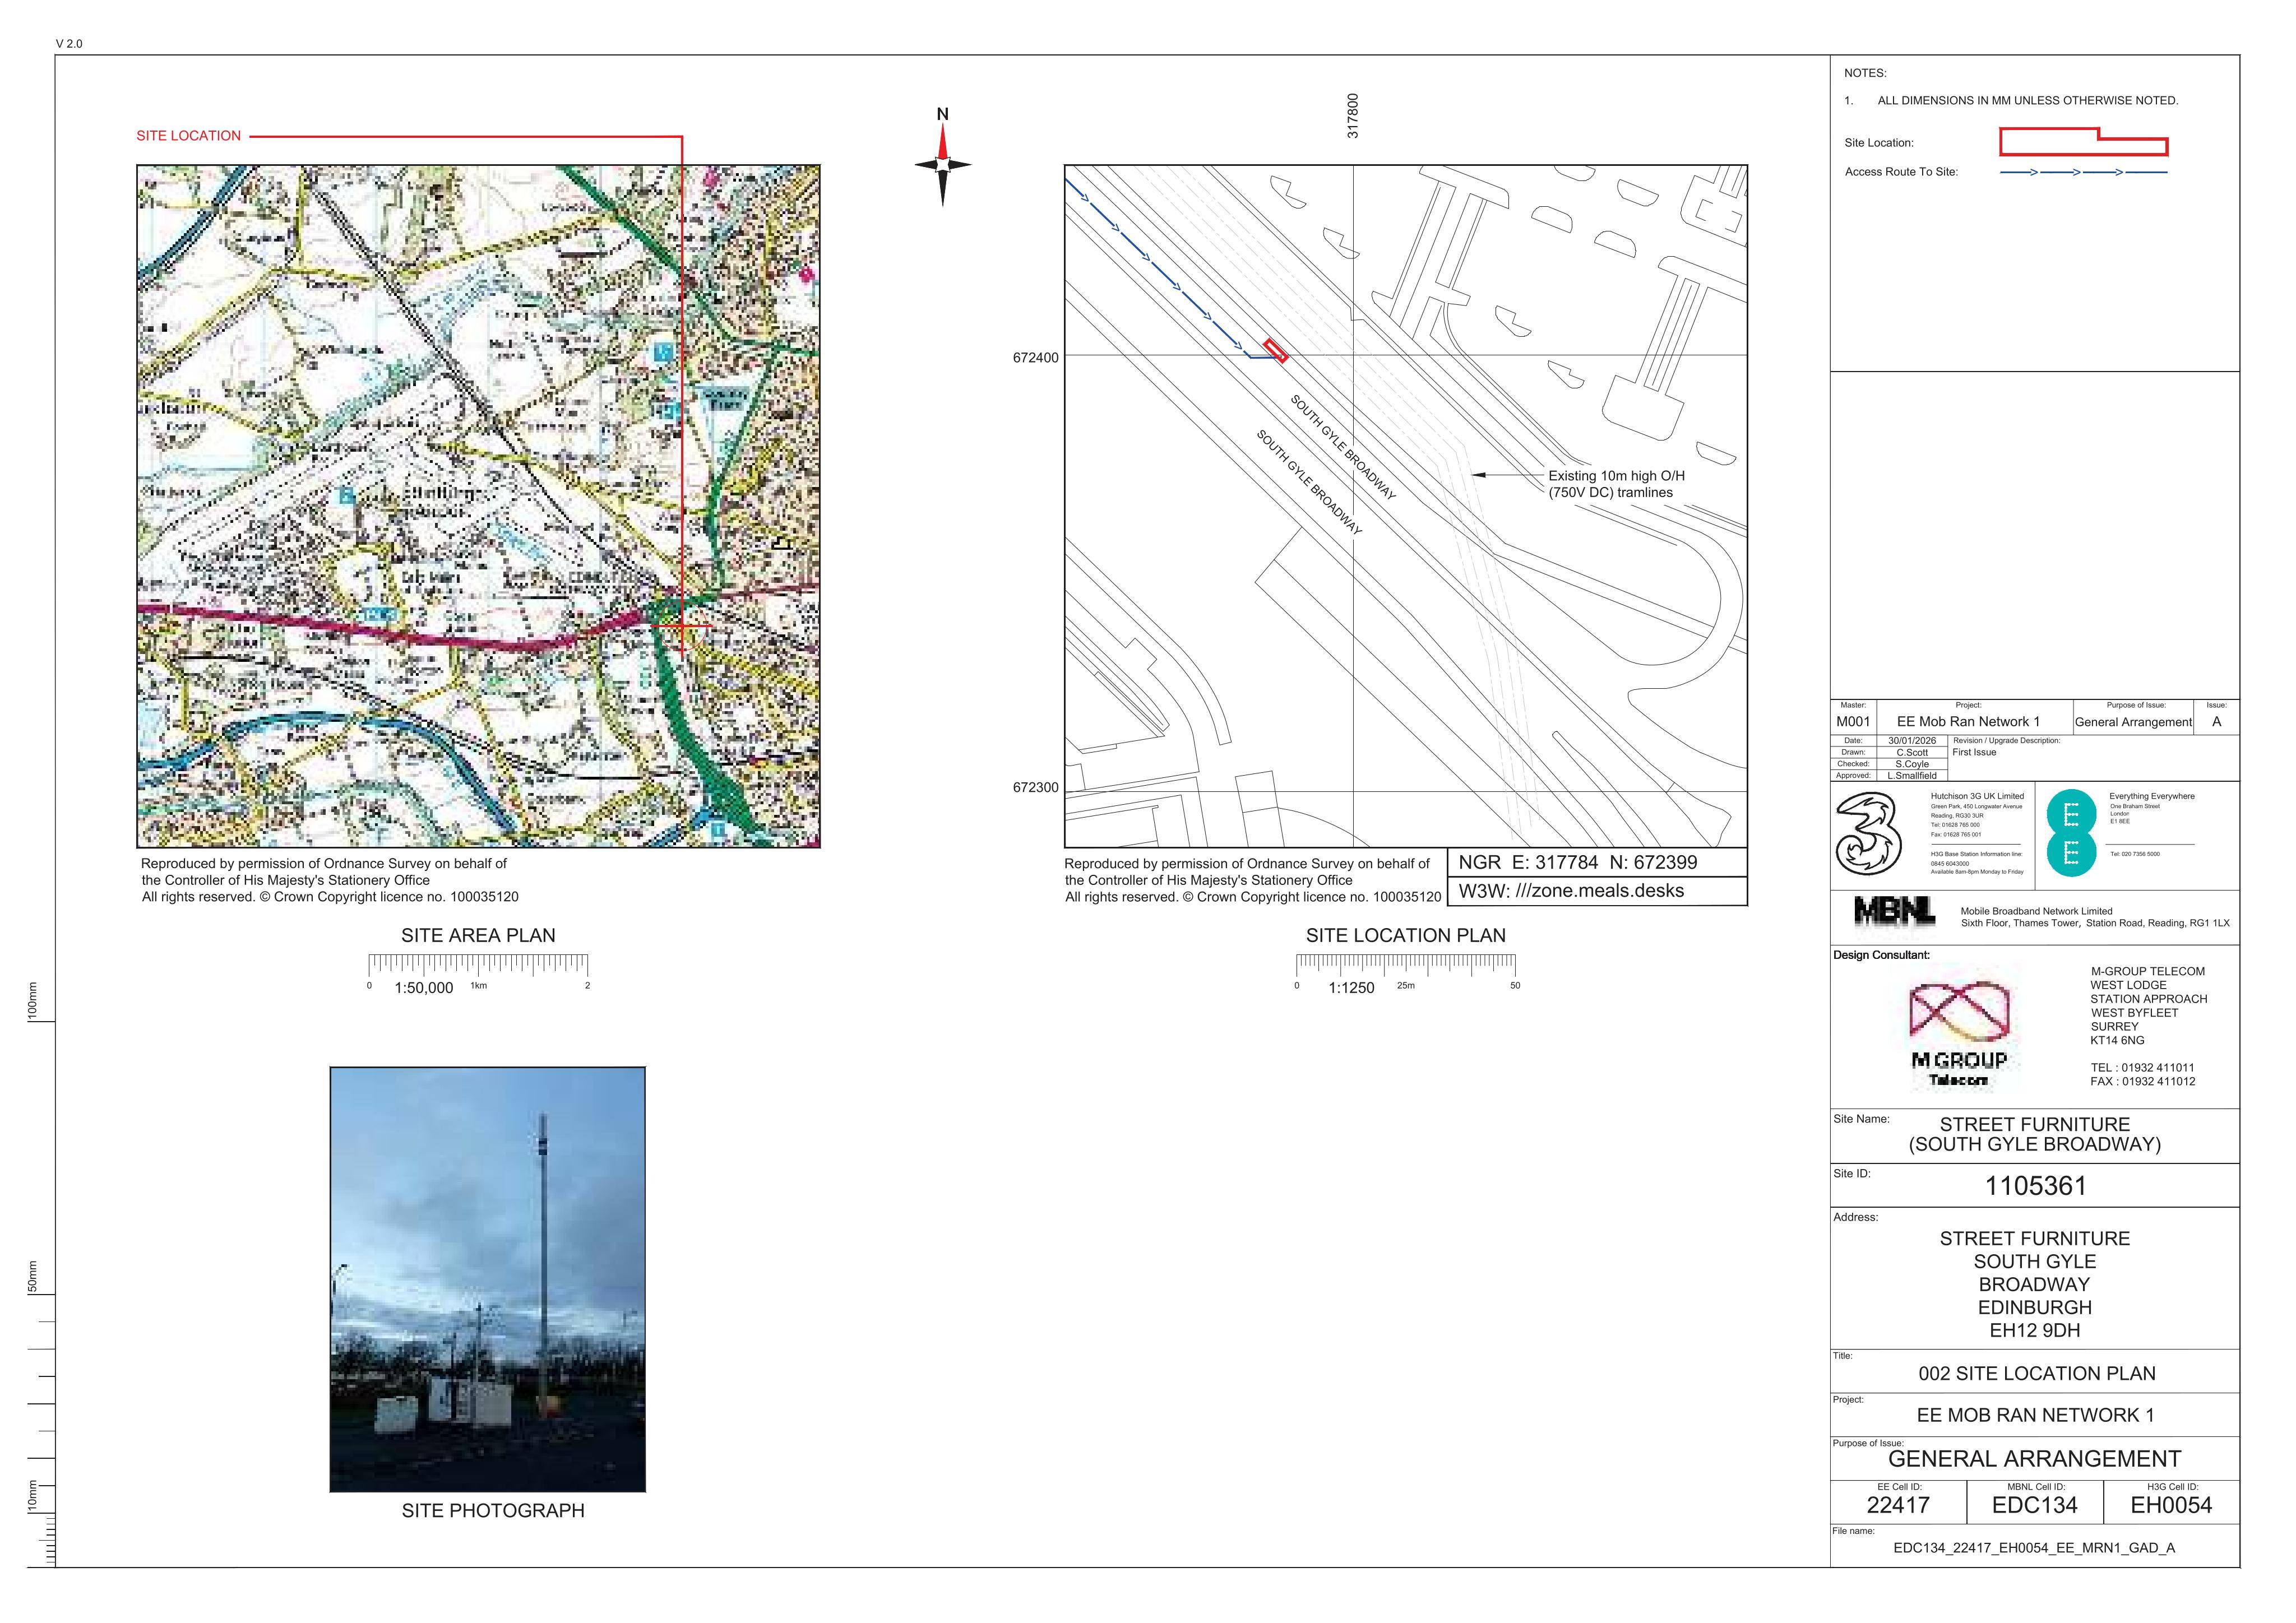The width and height of the screenshot is (2296, 1623).
Task: Open the Site Area Plan map image
Action: (x=478, y=506)
